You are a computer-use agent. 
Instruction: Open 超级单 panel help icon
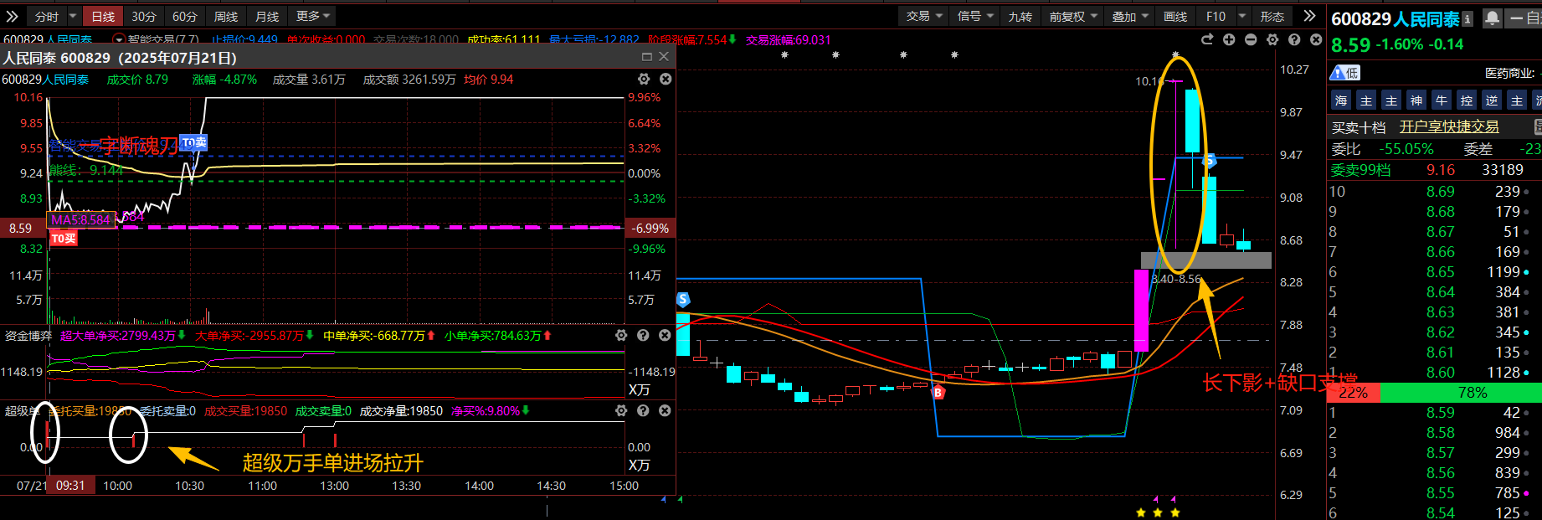(643, 410)
